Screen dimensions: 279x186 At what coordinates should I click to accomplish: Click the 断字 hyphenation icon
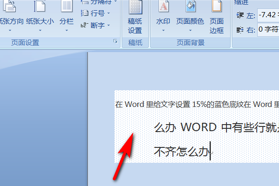coord(85,25)
